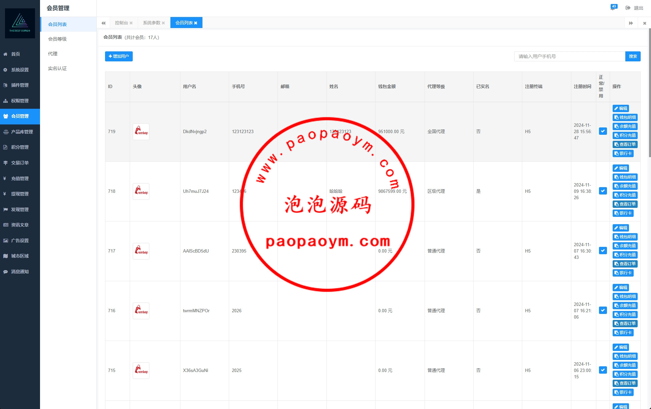This screenshot has height=409, width=651.
Task: Click 积分充值 for member 717
Action: (x=625, y=255)
